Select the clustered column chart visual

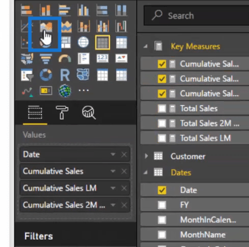click(x=83, y=10)
